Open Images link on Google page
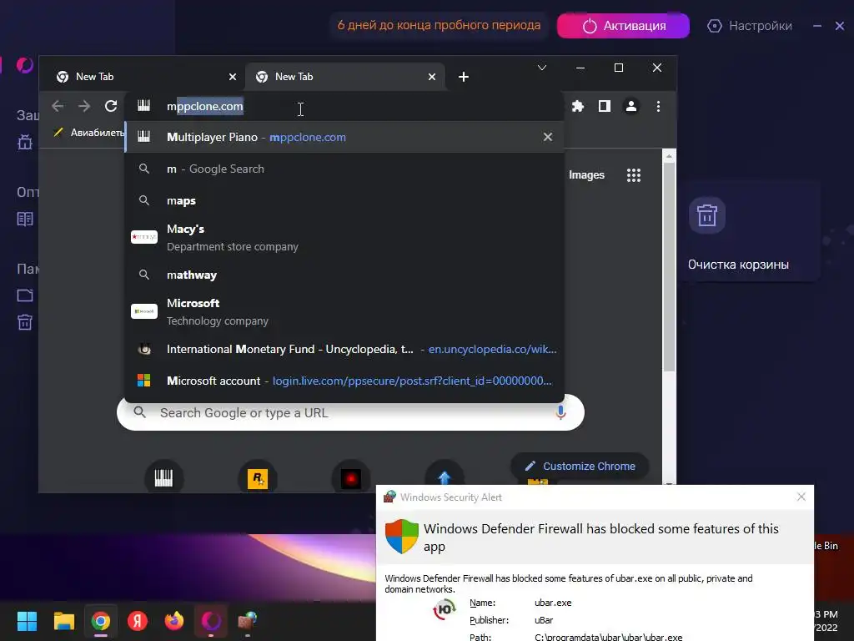 [586, 175]
